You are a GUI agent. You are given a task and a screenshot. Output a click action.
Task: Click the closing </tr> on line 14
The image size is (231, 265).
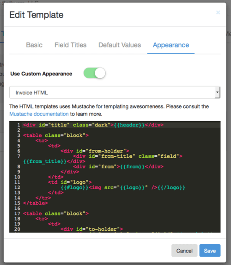(x=43, y=198)
